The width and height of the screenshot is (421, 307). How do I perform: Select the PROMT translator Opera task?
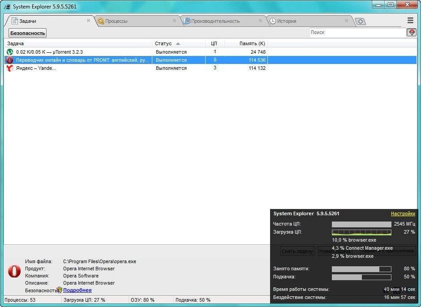click(210, 60)
